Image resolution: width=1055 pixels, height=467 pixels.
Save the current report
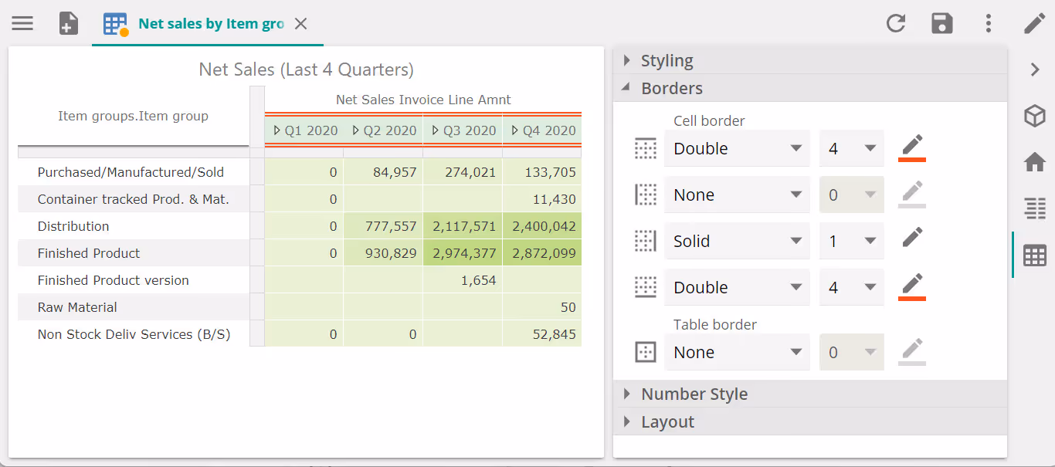pos(942,23)
